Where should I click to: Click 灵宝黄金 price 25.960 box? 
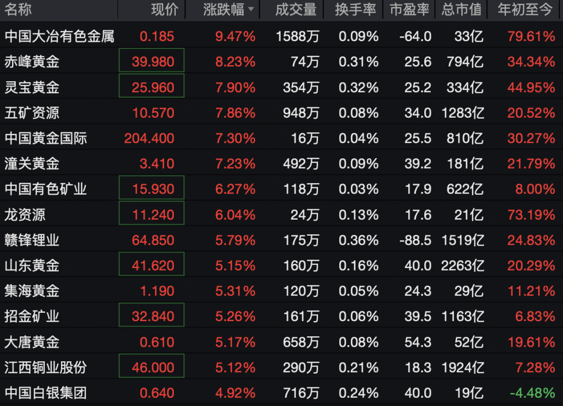coord(152,87)
